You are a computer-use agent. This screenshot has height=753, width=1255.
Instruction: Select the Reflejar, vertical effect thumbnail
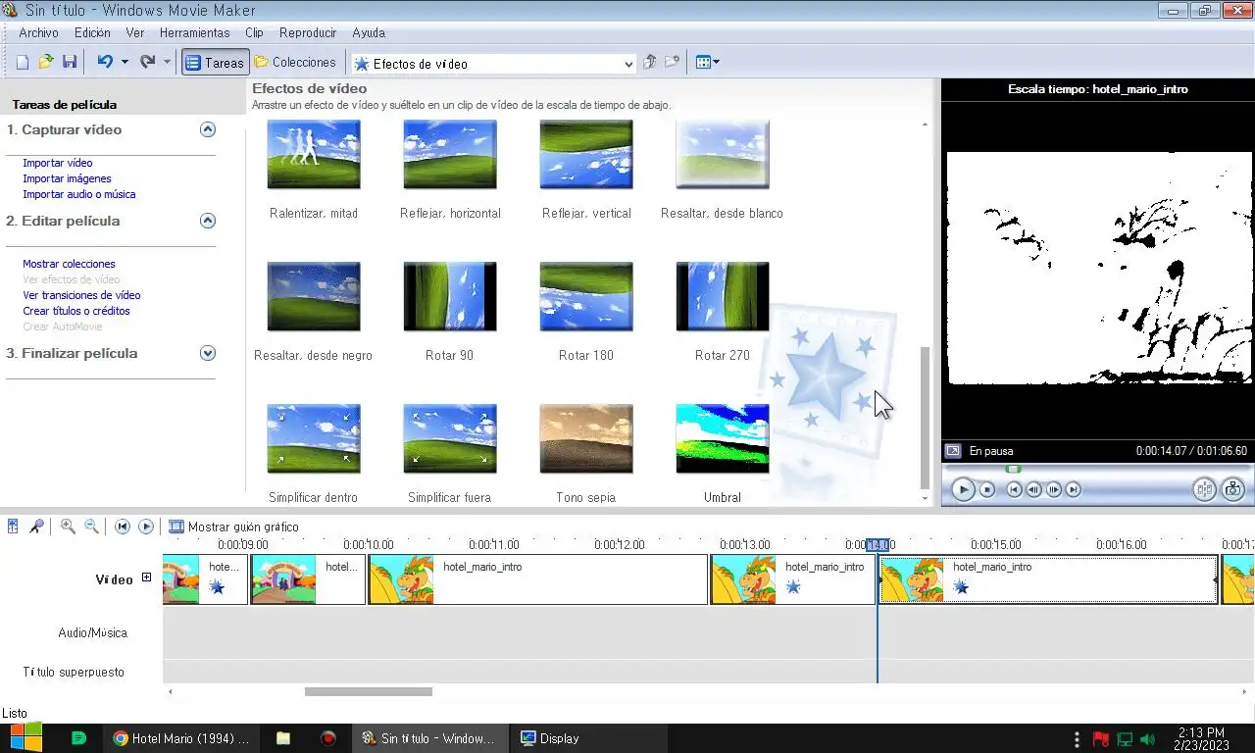(586, 154)
